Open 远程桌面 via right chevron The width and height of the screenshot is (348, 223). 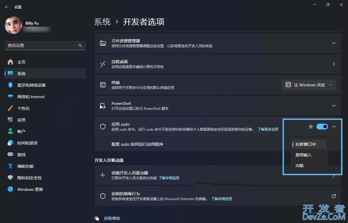click(334, 64)
